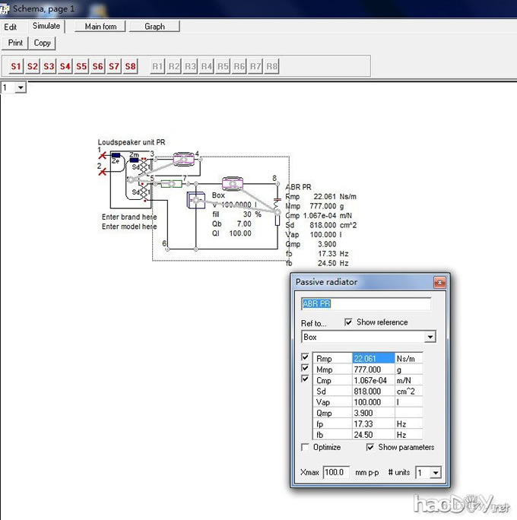Open the Edit menu
This screenshot has width=517, height=520.
pos(11,27)
